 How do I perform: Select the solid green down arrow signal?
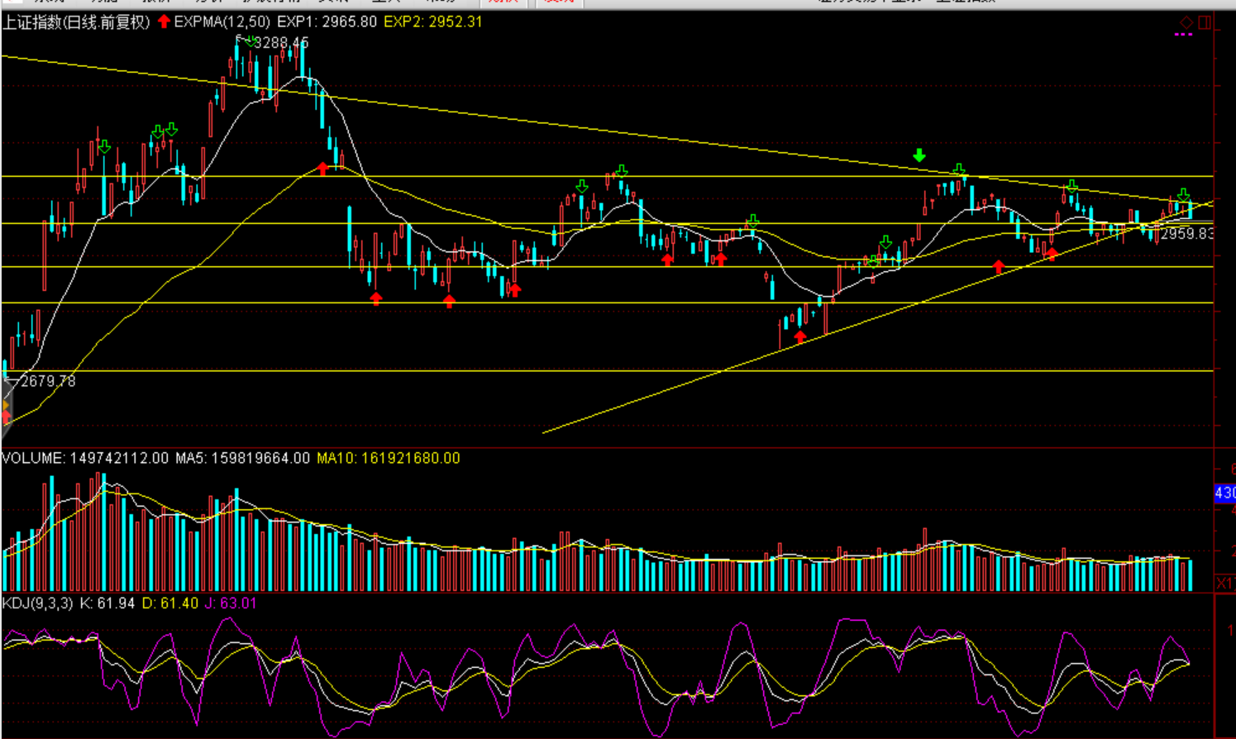click(x=919, y=155)
